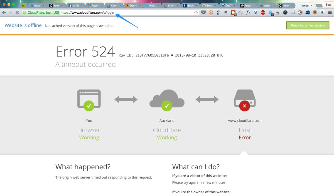This screenshot has width=334, height=193.
Task: Close the Twitter tab
Action: [x=158, y=6]
